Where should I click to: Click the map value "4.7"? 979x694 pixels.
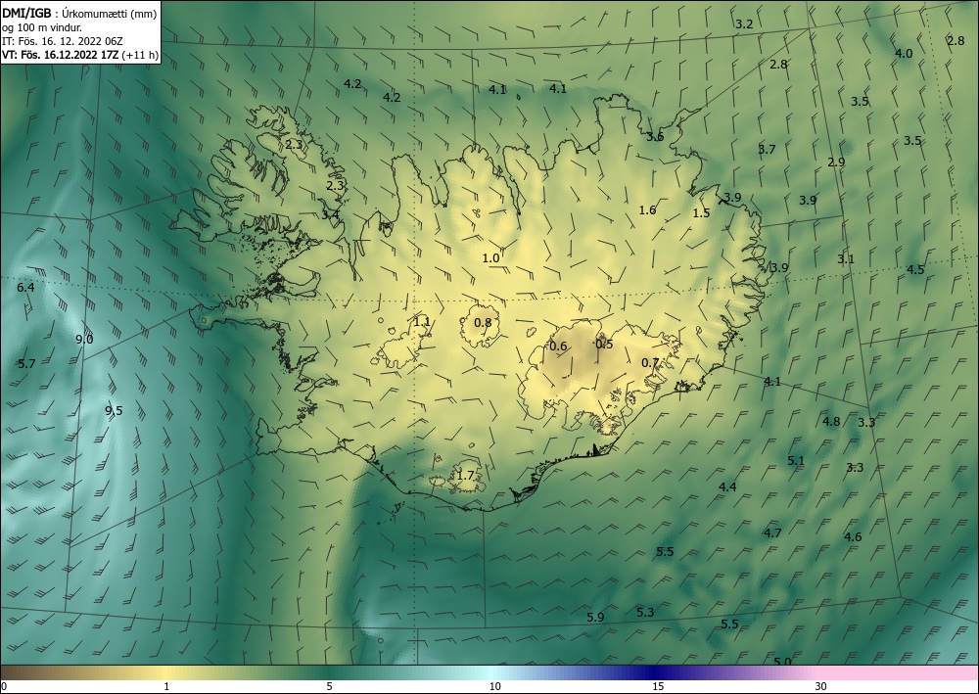click(x=772, y=533)
